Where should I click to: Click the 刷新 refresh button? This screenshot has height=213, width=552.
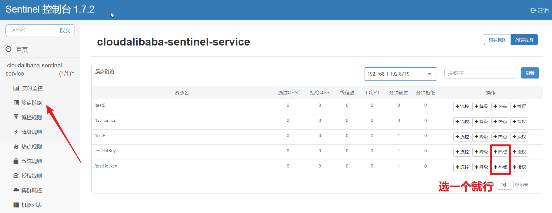530,73
